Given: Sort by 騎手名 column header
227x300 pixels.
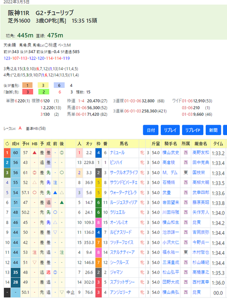Looking at the screenshot, I should pos(171,144).
